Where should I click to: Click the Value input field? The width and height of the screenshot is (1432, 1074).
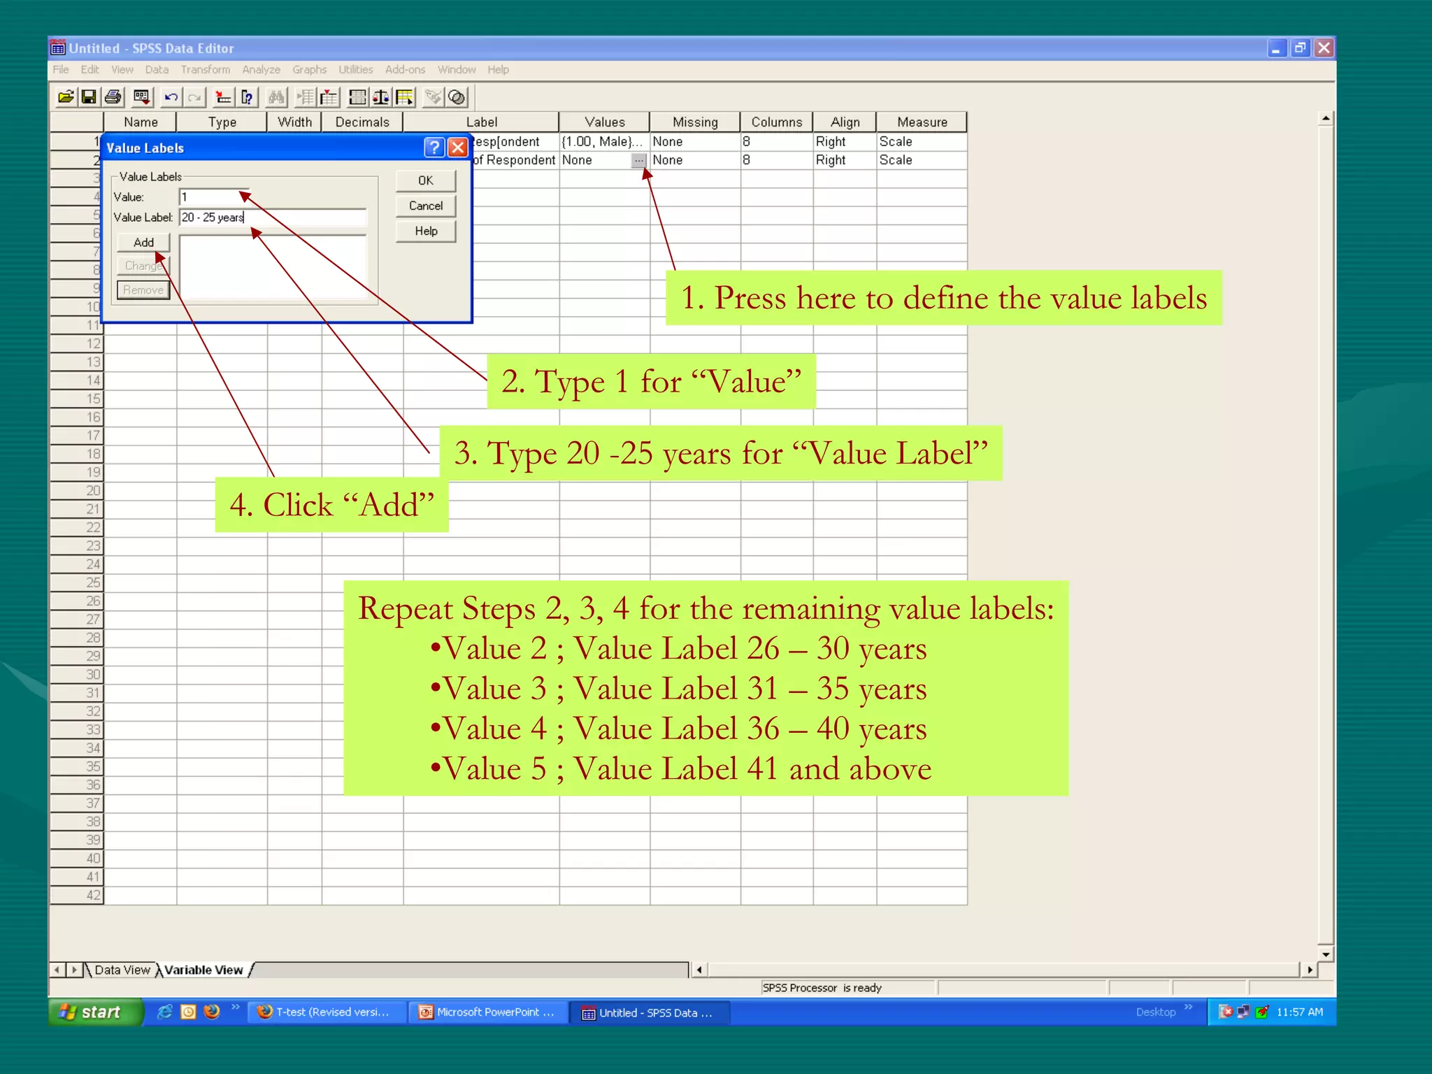pos(213,197)
